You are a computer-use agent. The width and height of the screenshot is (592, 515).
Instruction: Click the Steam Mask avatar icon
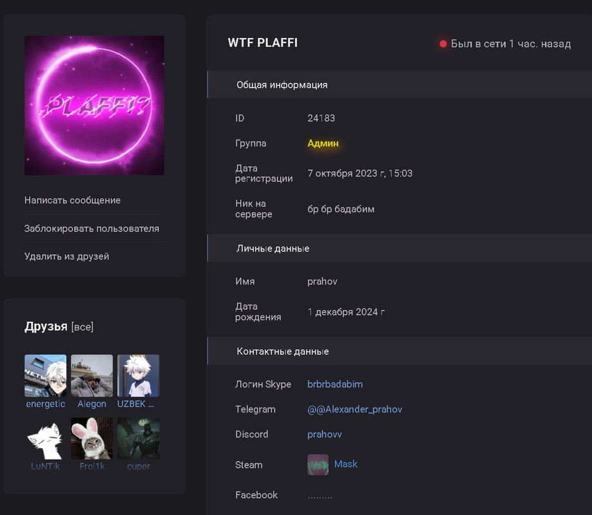click(318, 465)
